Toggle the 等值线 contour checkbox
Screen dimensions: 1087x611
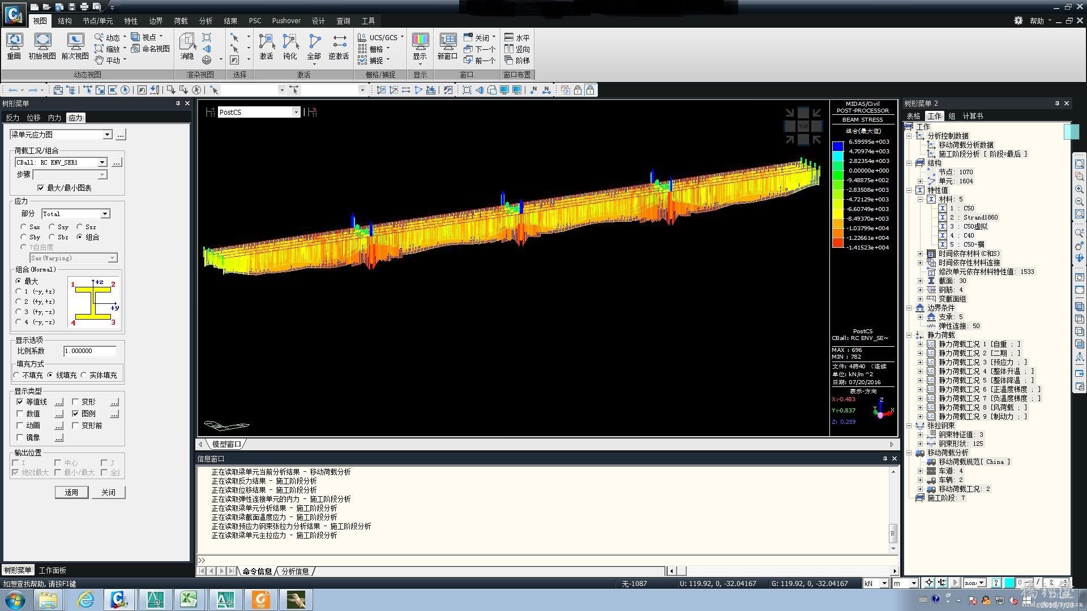pos(20,402)
